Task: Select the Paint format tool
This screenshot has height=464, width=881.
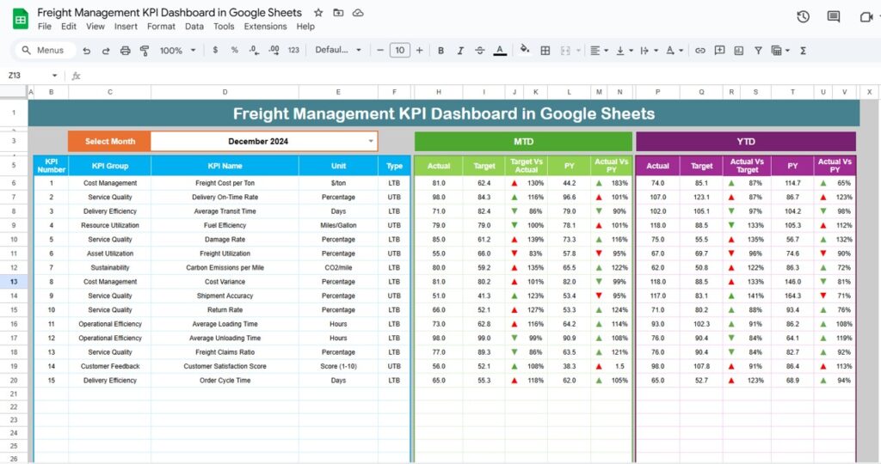Action: [145, 51]
